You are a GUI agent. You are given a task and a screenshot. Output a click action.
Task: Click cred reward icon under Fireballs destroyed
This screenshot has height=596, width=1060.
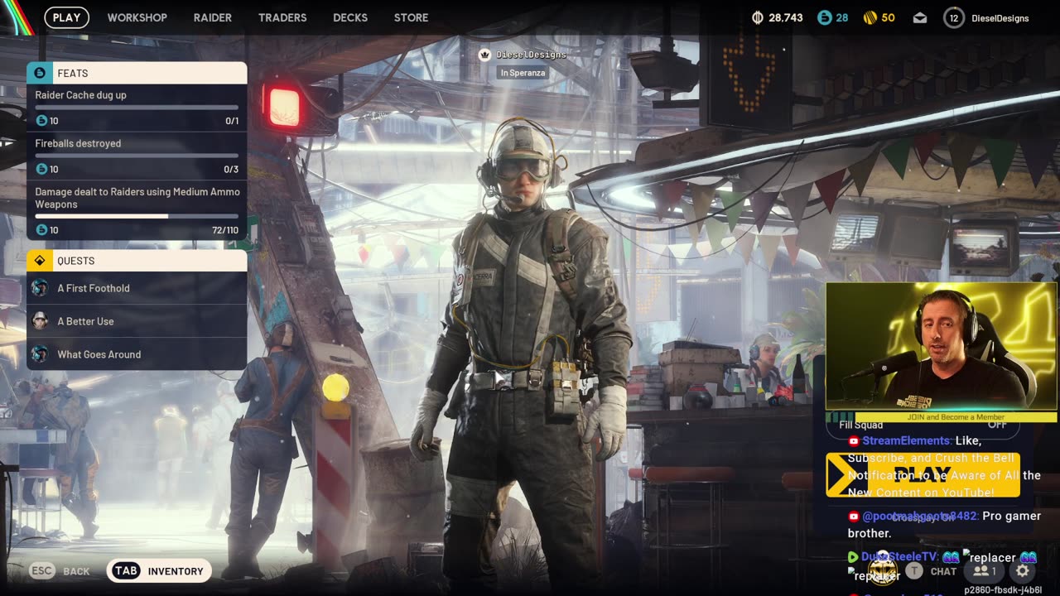tap(41, 169)
